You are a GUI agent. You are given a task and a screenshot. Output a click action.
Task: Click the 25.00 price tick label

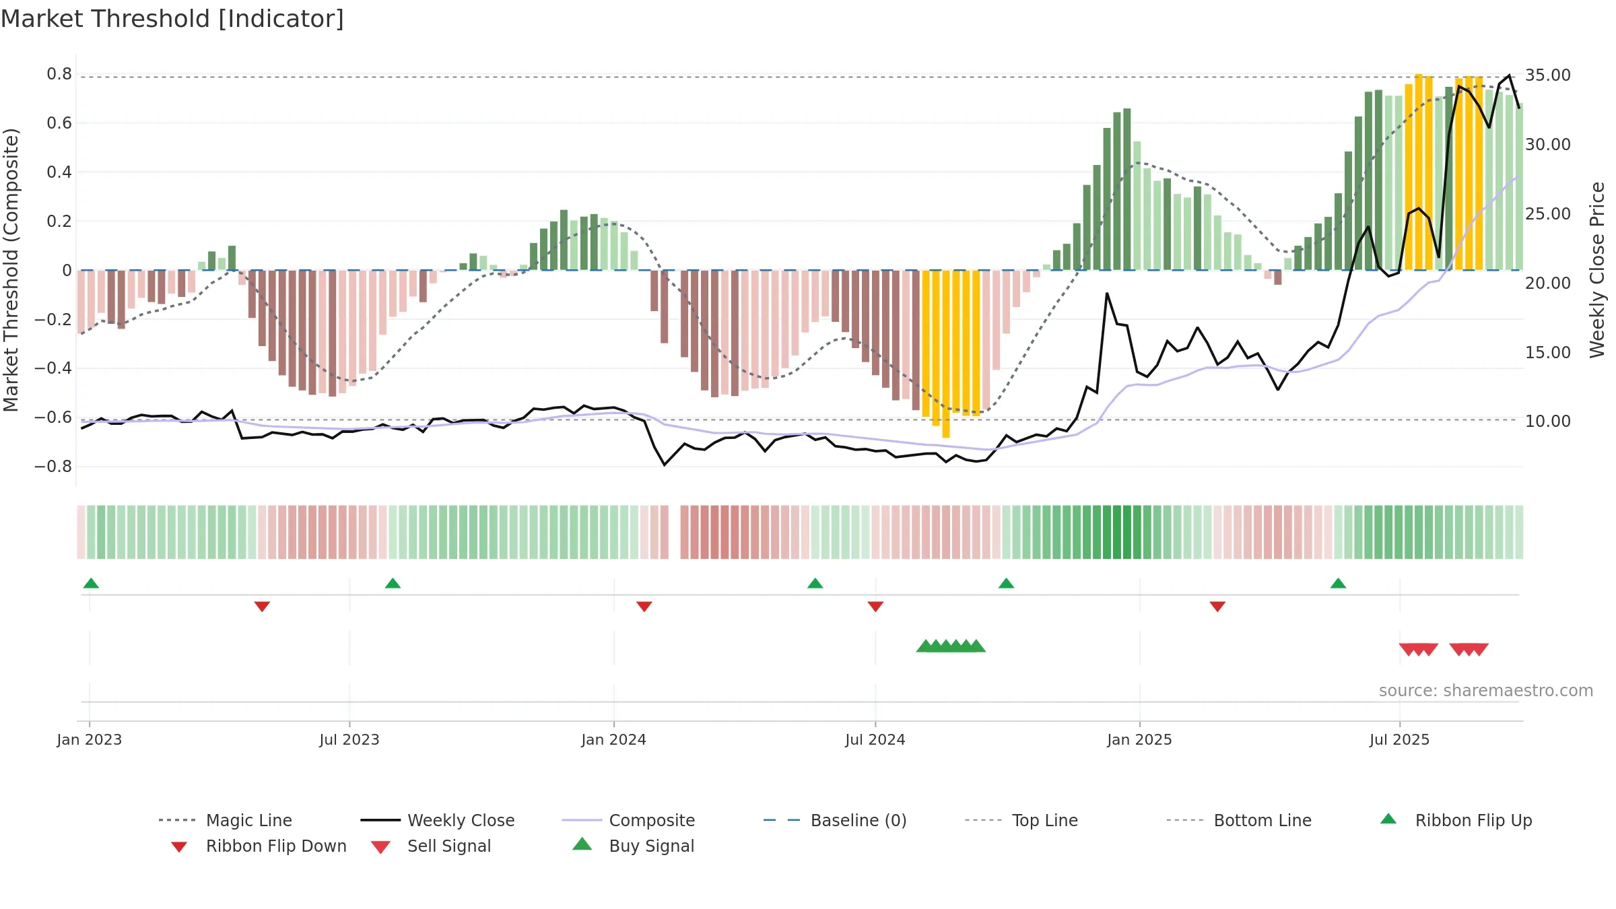pos(1548,214)
